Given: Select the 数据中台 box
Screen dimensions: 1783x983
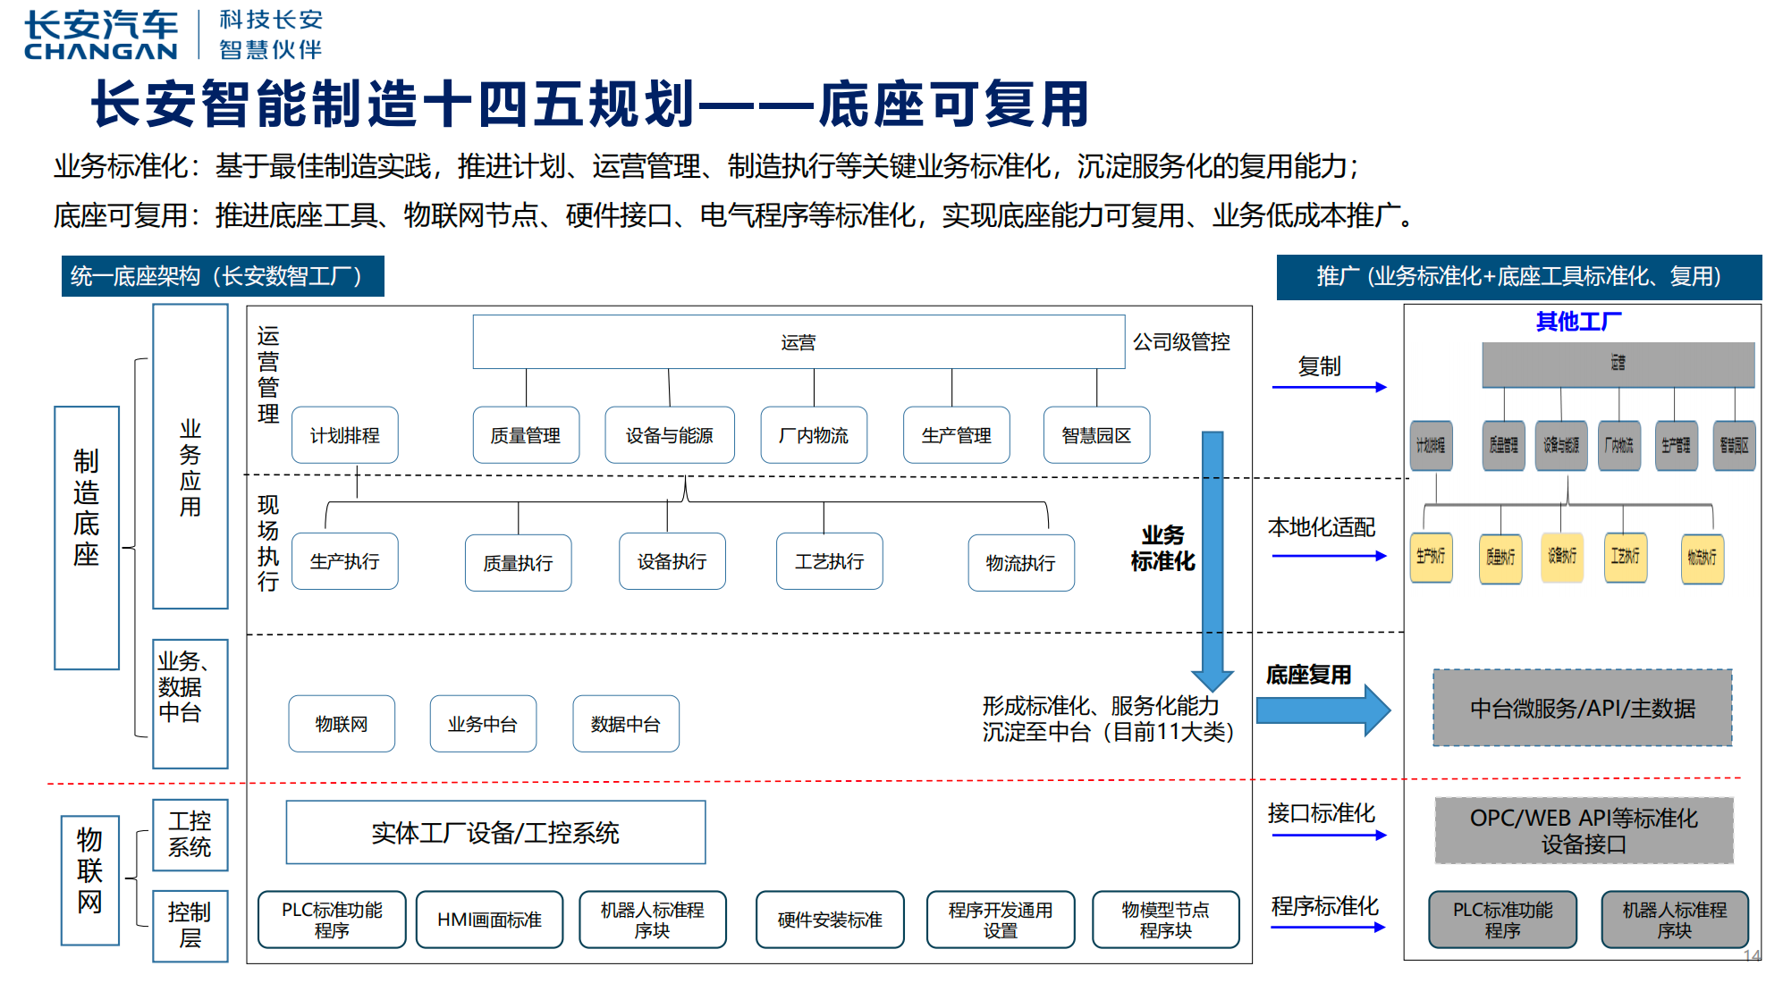Looking at the screenshot, I should 626,724.
